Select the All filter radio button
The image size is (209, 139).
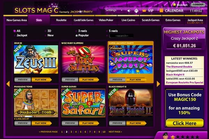pos(14,31)
